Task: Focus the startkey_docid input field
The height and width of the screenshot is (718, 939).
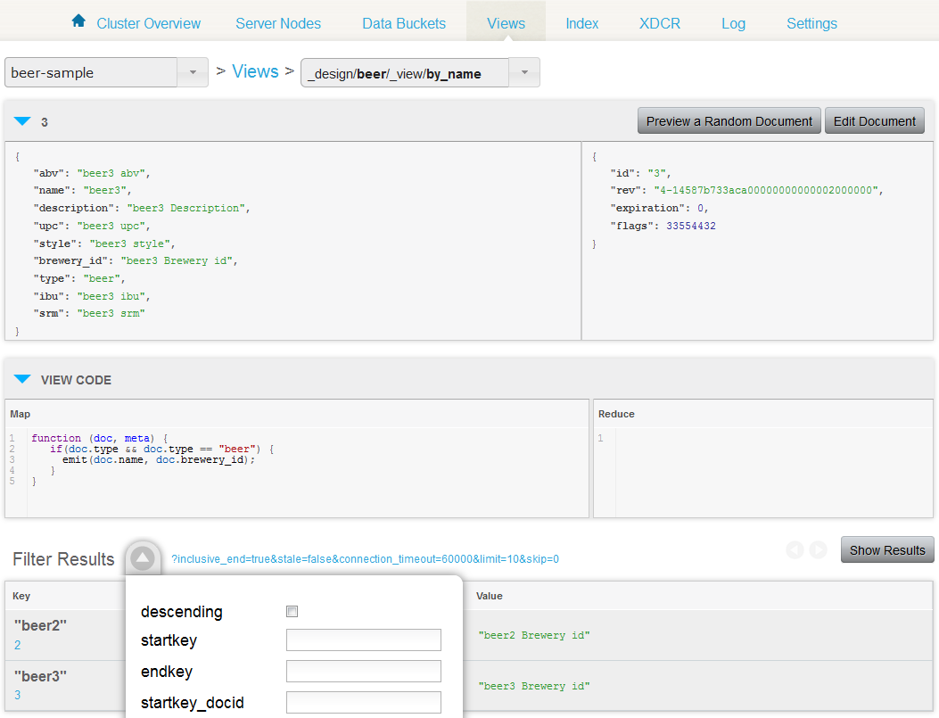Action: (364, 702)
